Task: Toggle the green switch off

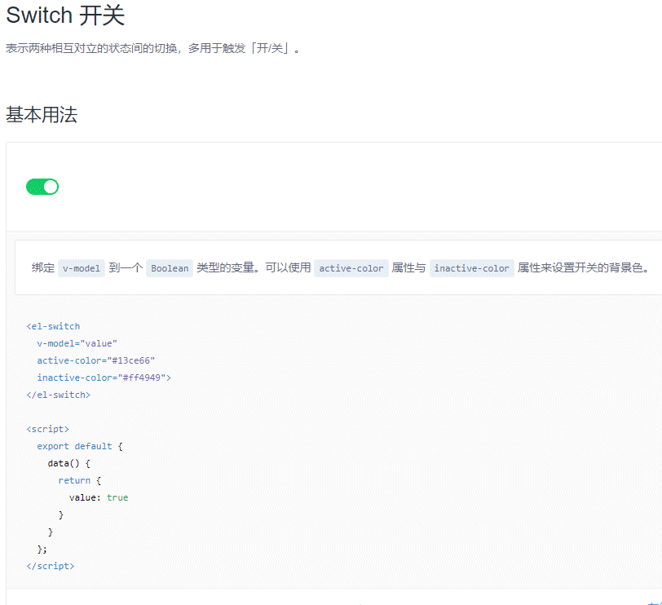Action: pyautogui.click(x=42, y=187)
